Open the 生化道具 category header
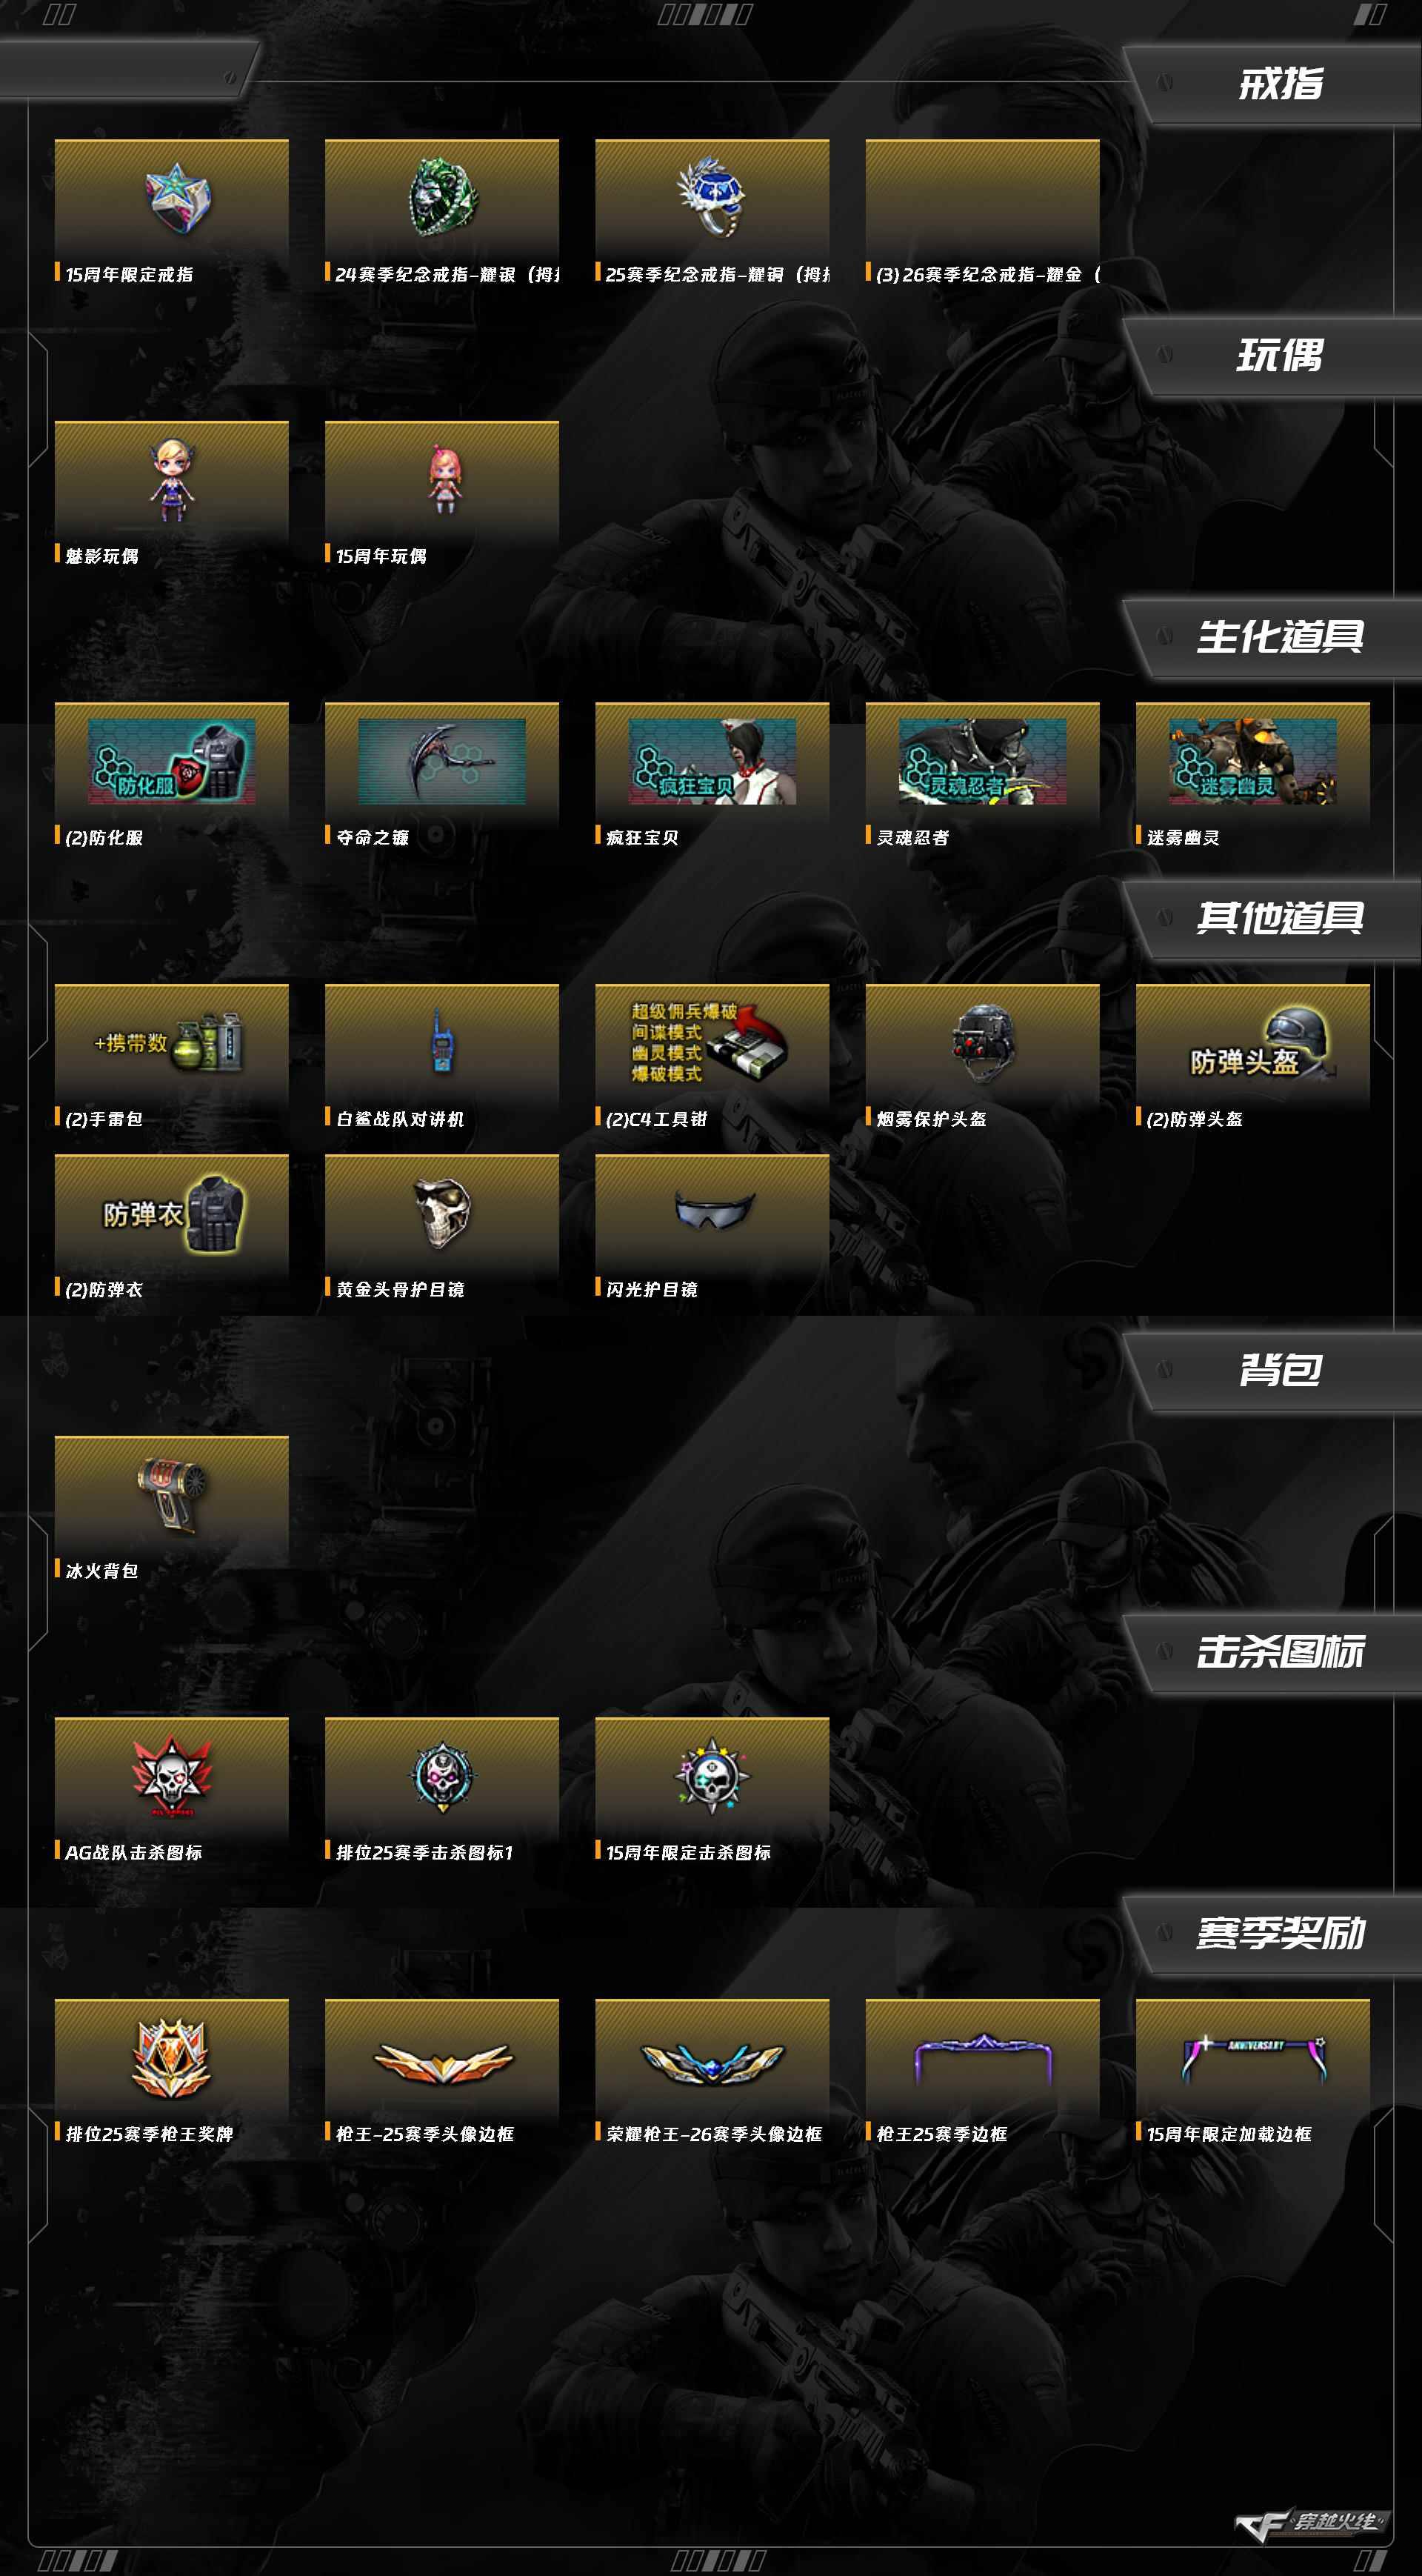The height and width of the screenshot is (2576, 1422). point(1280,637)
